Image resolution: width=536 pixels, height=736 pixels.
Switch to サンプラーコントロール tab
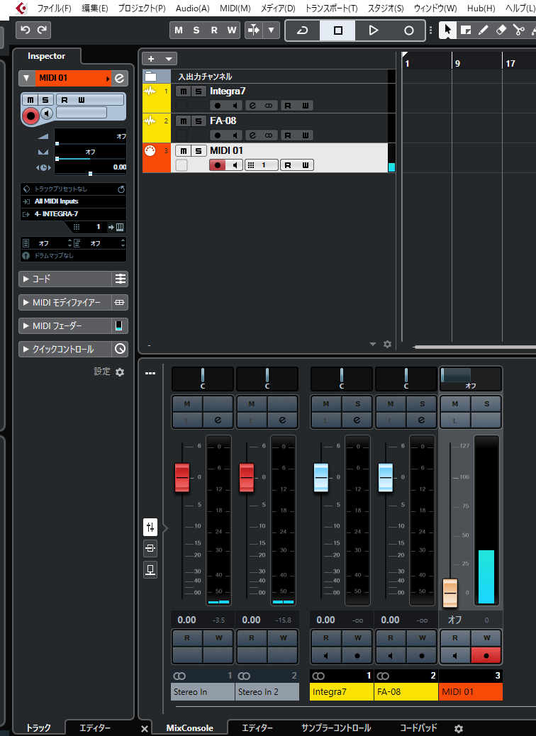point(336,728)
